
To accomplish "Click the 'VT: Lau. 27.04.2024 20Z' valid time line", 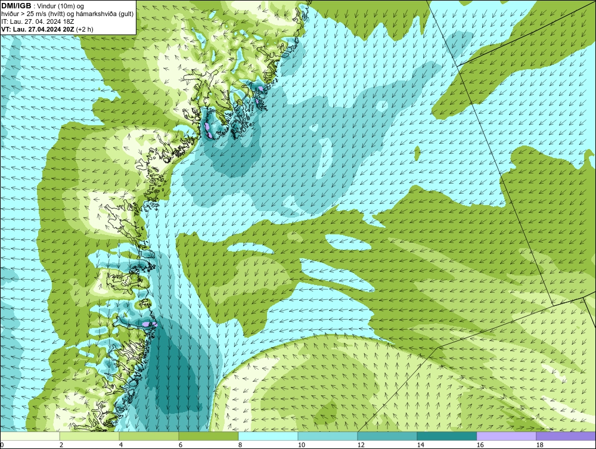I will pyautogui.click(x=47, y=29).
